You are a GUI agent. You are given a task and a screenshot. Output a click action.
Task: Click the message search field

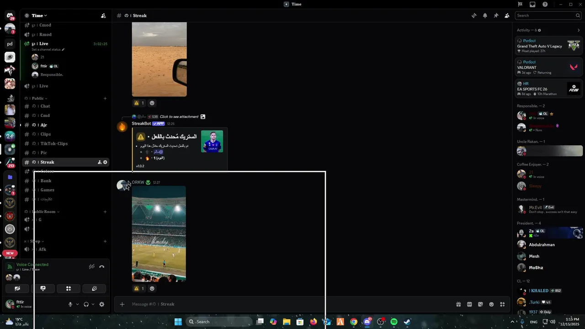pyautogui.click(x=548, y=16)
